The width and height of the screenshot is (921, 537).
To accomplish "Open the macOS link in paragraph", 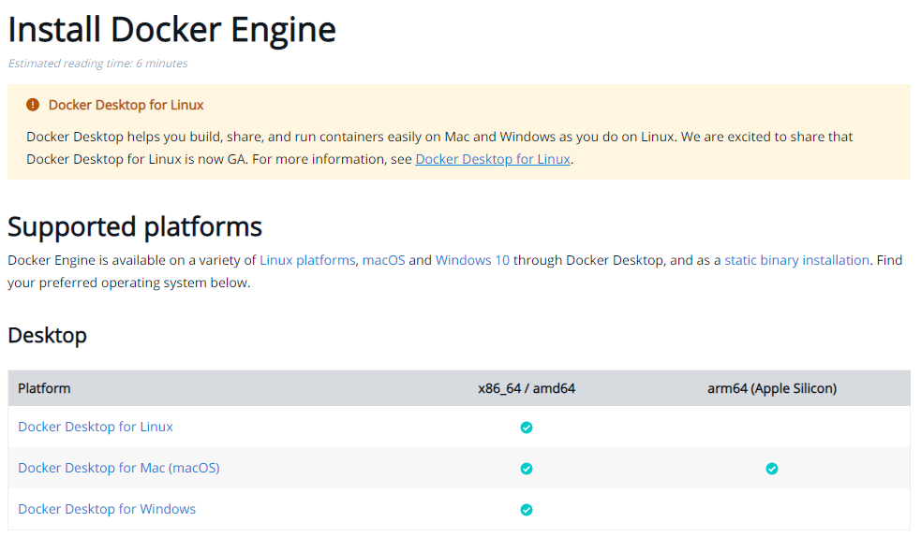I will tap(383, 260).
